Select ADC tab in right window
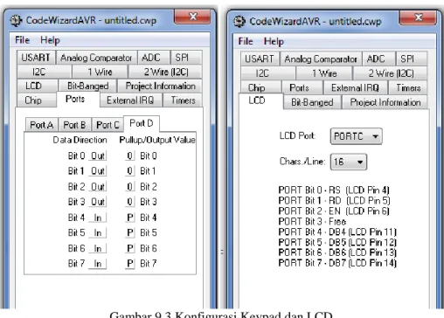 [378, 59]
